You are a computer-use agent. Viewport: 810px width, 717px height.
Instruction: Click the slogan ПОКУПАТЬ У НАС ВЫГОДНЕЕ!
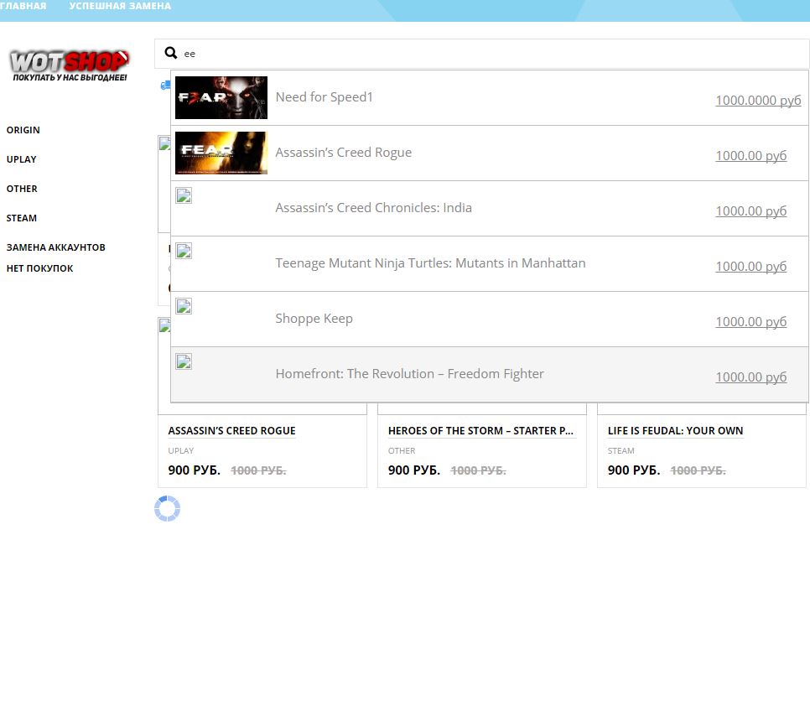[x=70, y=77]
